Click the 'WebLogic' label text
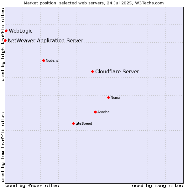The width and height of the screenshot is (188, 188). click(21, 31)
